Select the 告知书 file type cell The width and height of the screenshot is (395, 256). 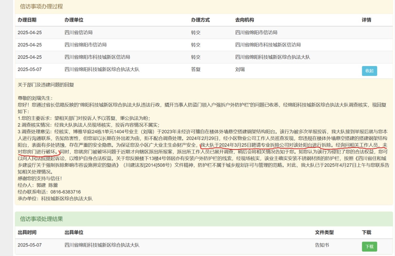322,245
